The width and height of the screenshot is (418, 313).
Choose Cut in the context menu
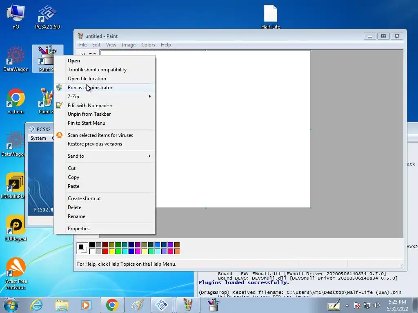[x=104, y=168]
